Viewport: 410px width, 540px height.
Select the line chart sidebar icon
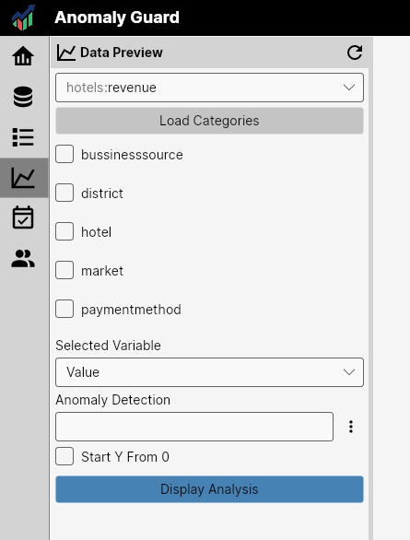(23, 178)
